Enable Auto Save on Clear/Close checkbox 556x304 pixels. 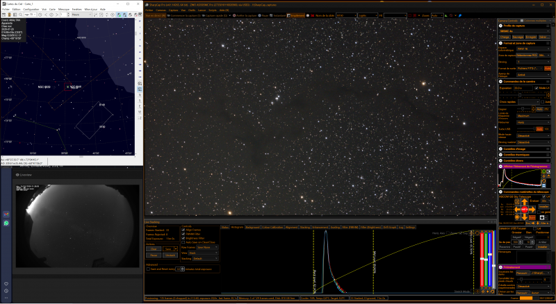coord(183,242)
